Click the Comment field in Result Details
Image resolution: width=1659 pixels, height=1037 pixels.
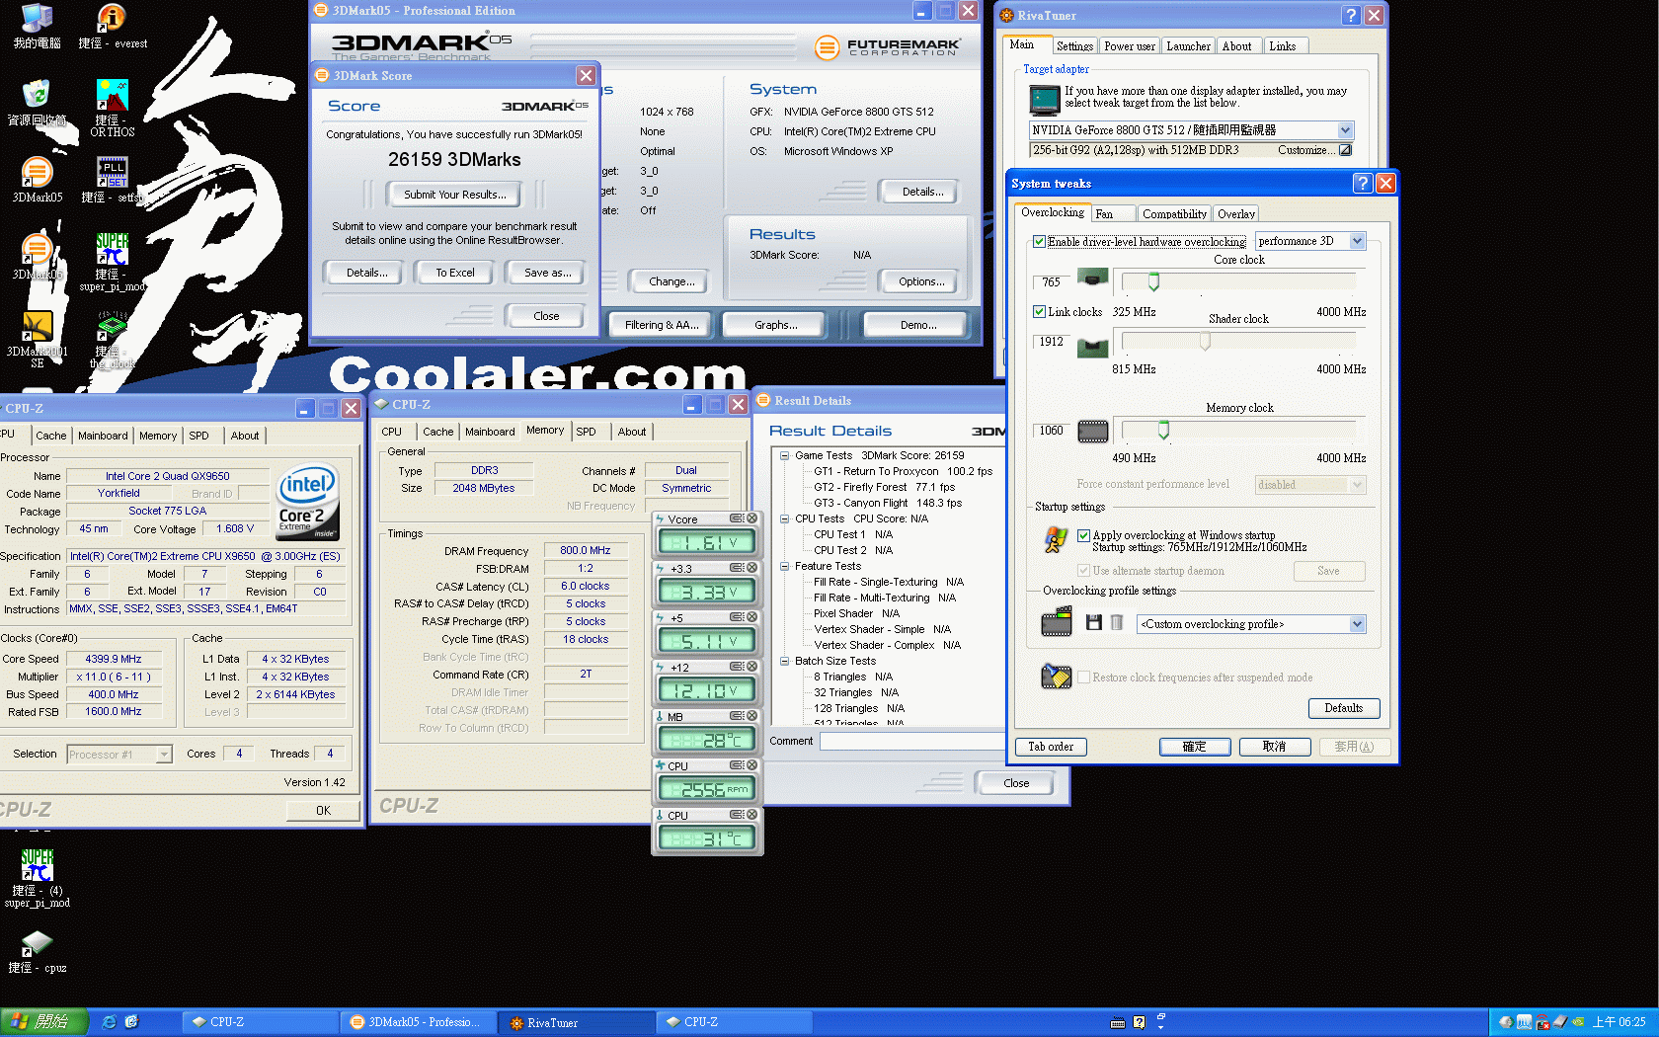click(912, 741)
